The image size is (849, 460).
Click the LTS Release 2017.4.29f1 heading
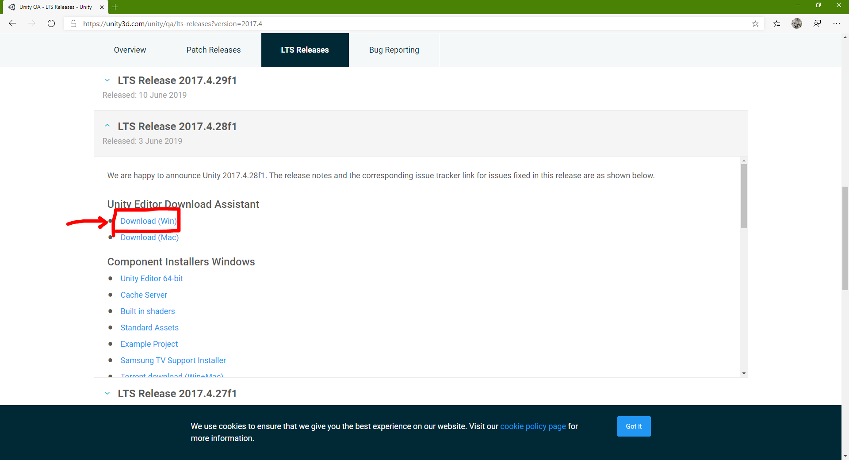pyautogui.click(x=177, y=80)
